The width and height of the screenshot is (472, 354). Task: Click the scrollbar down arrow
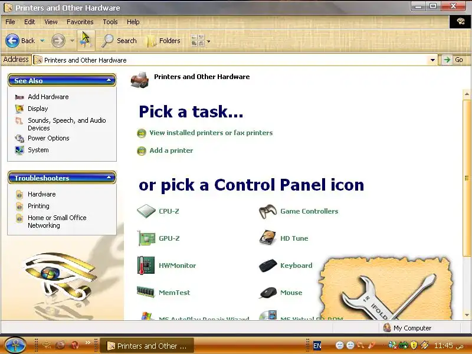467,315
